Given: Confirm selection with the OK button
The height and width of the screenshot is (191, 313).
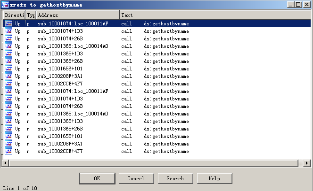Looking at the screenshot, I should coord(97,178).
